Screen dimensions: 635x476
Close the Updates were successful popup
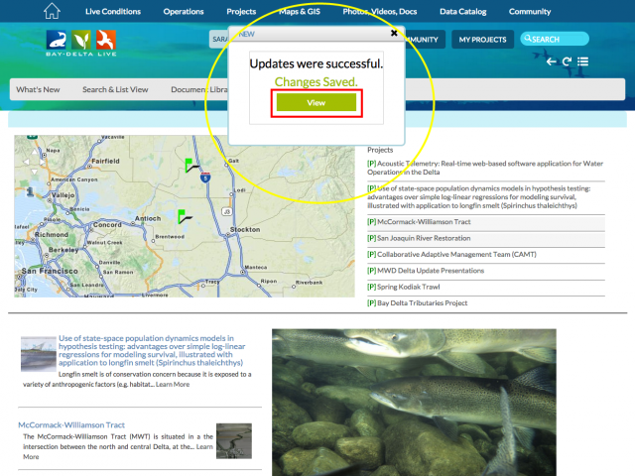click(394, 33)
